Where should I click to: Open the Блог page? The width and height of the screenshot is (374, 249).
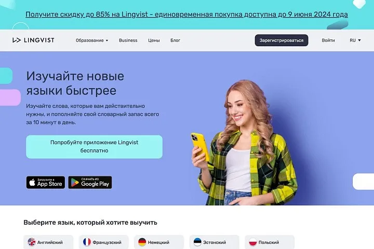[176, 40]
